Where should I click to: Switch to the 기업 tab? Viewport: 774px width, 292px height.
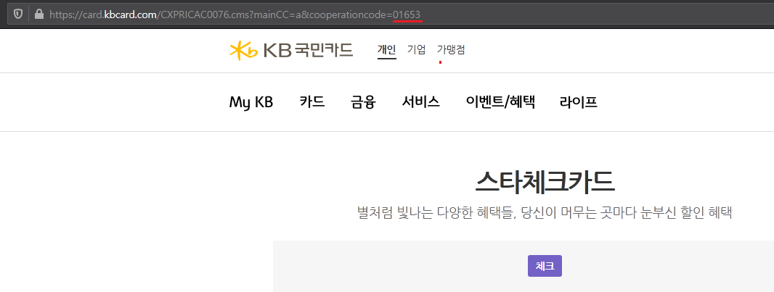point(417,50)
